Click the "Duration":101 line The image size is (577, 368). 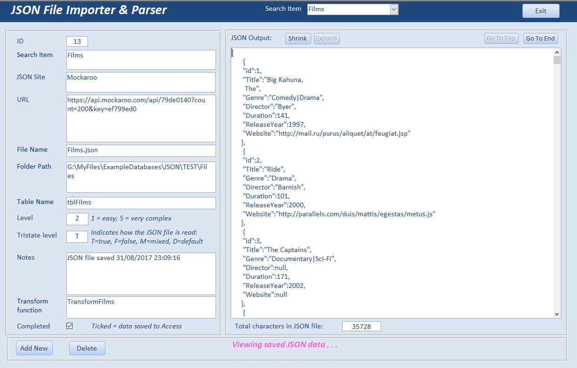coord(266,196)
